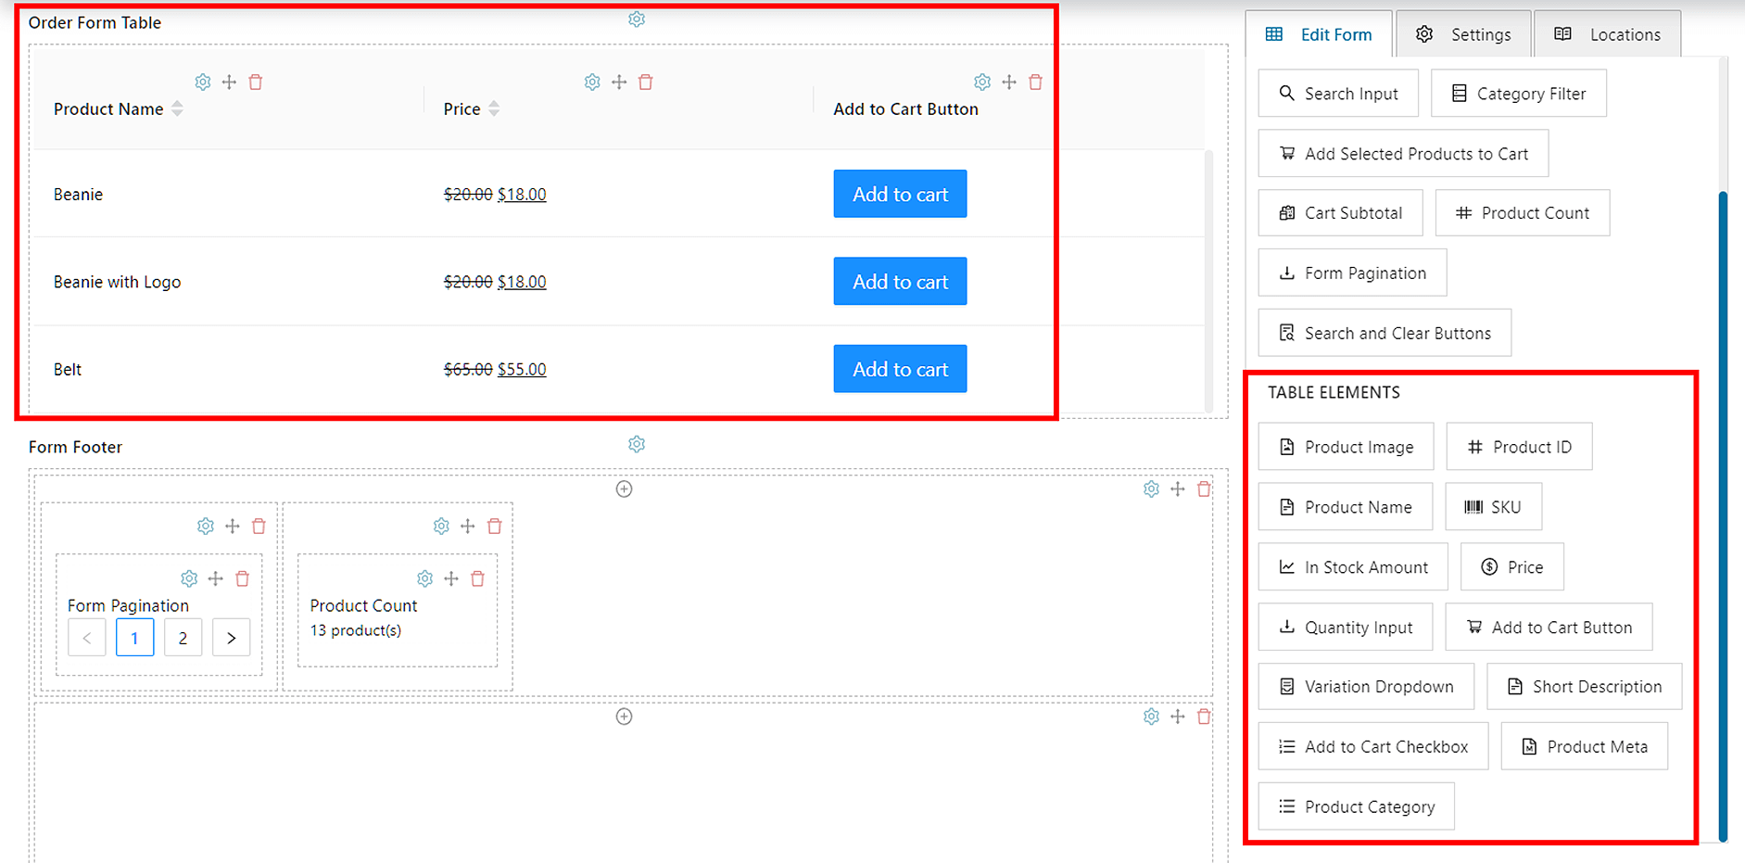Delete the Product Name column with trash icon
Screen dimensions: 1745x863
pyautogui.click(x=256, y=82)
